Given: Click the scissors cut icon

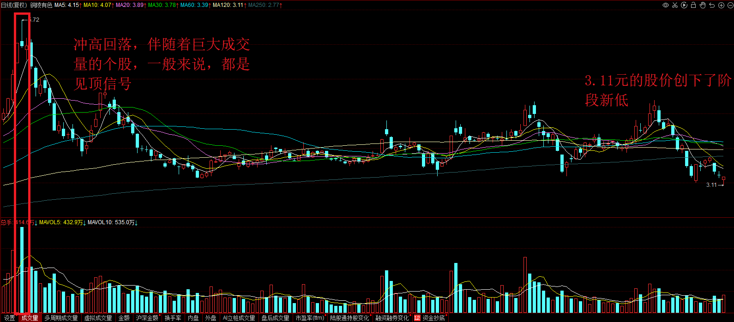Looking at the screenshot, I should tap(675, 5).
